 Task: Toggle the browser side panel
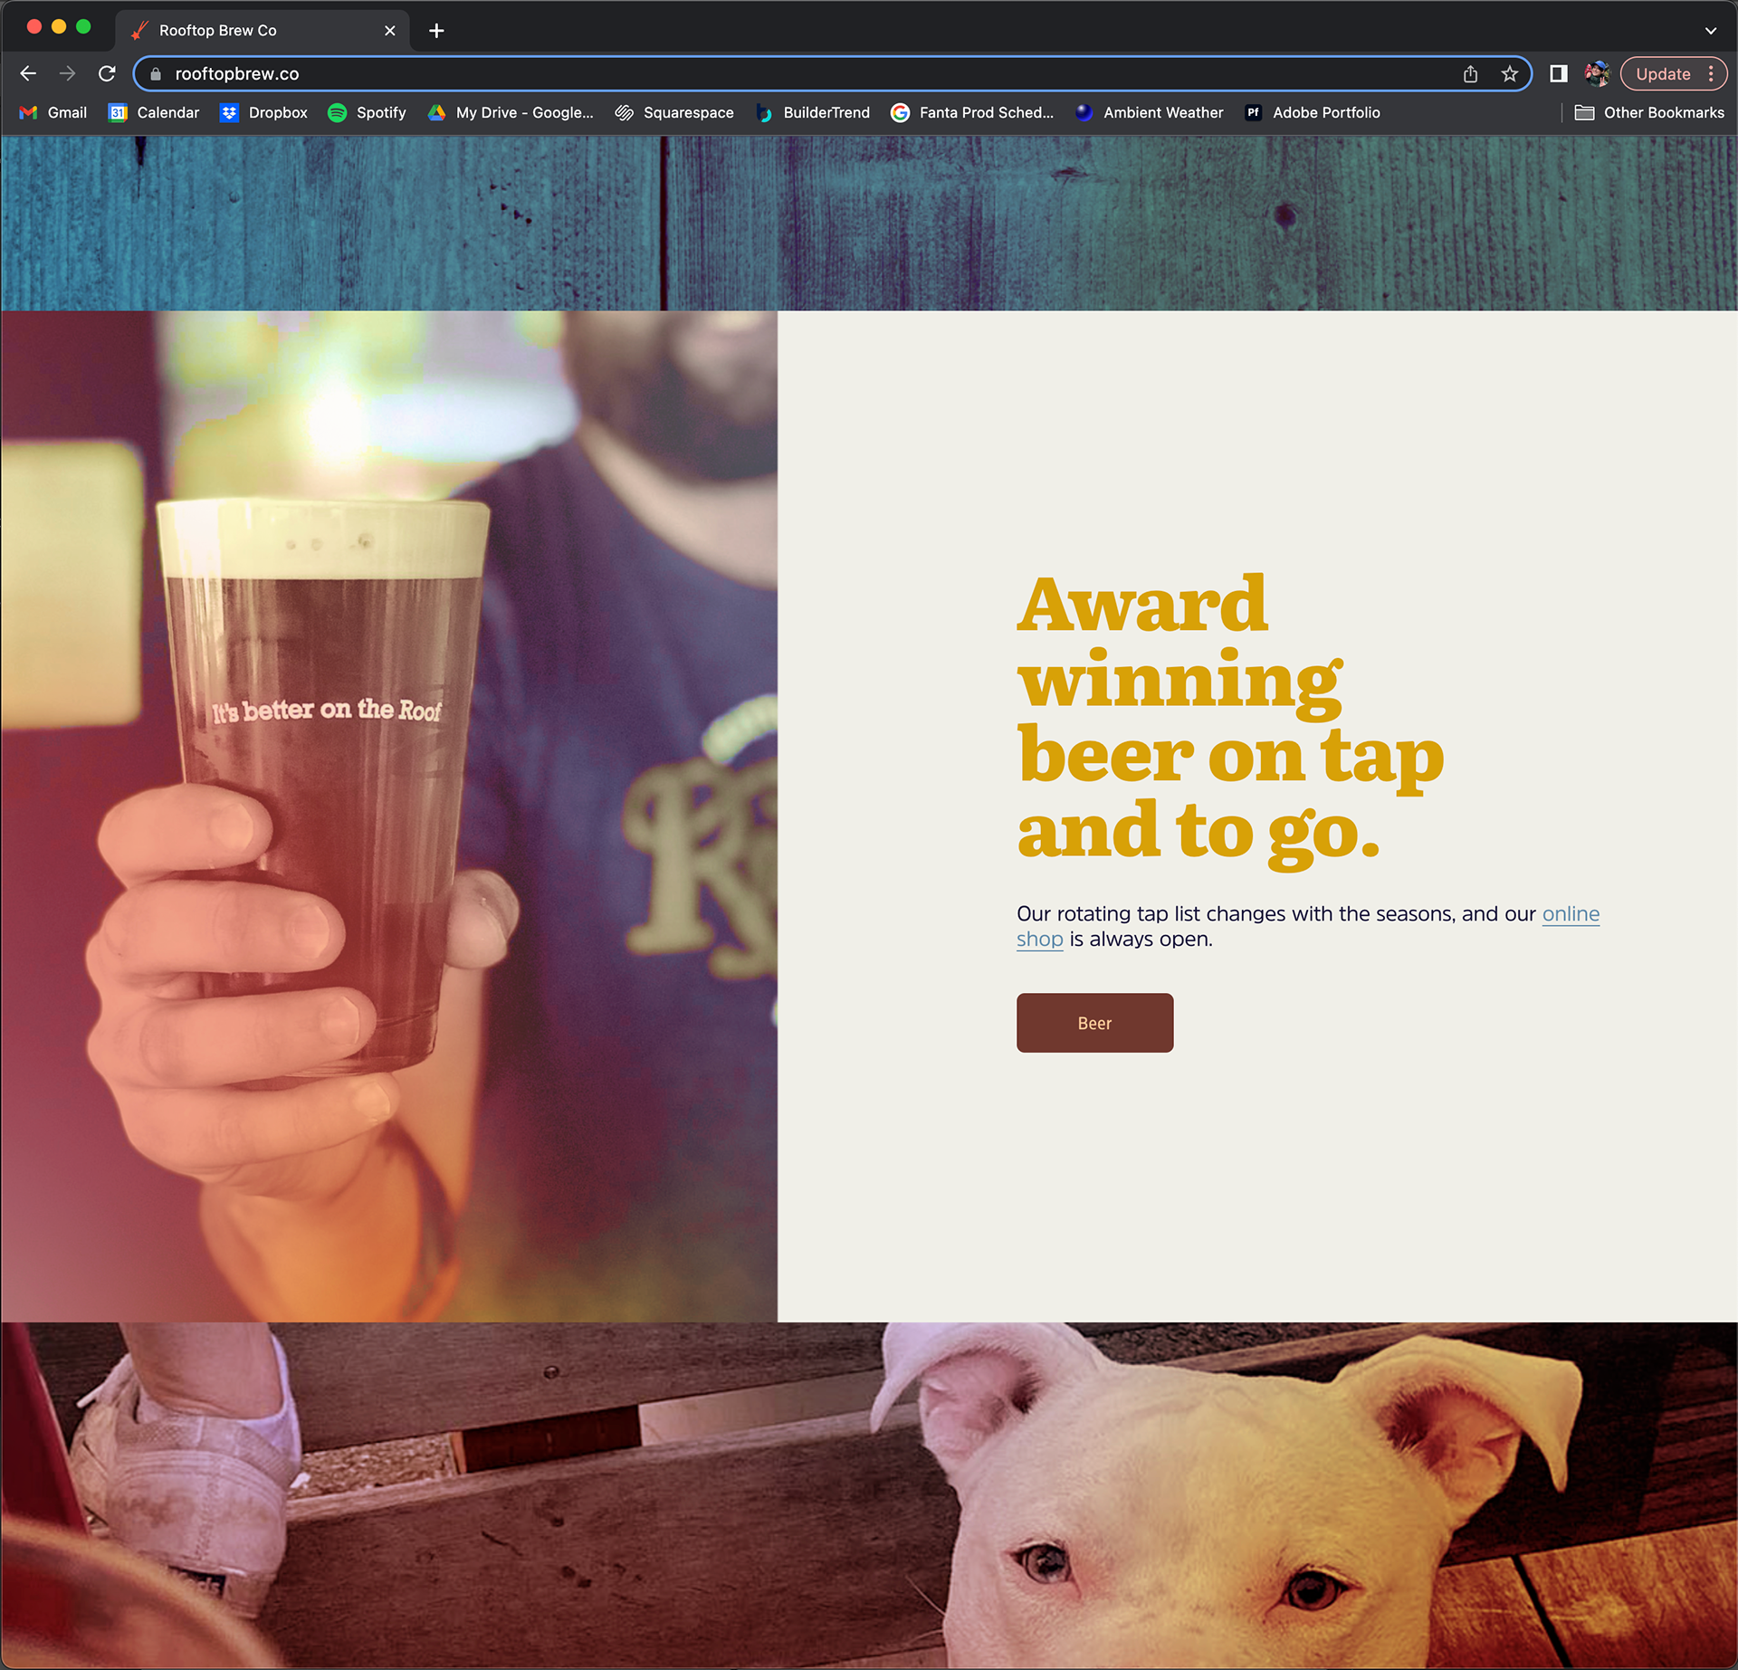click(1558, 74)
